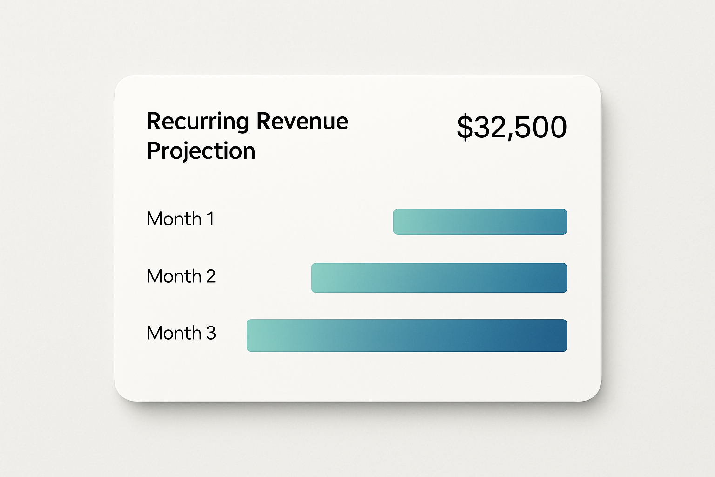Select the $32,500 total amount
Viewport: 715px width, 477px height.
tap(512, 127)
